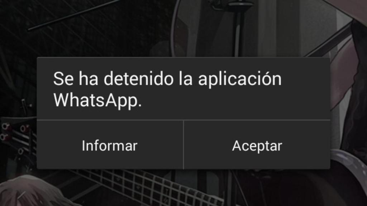Tap the wallpaper right of the dialog
367x206 pixels.
click(349, 112)
